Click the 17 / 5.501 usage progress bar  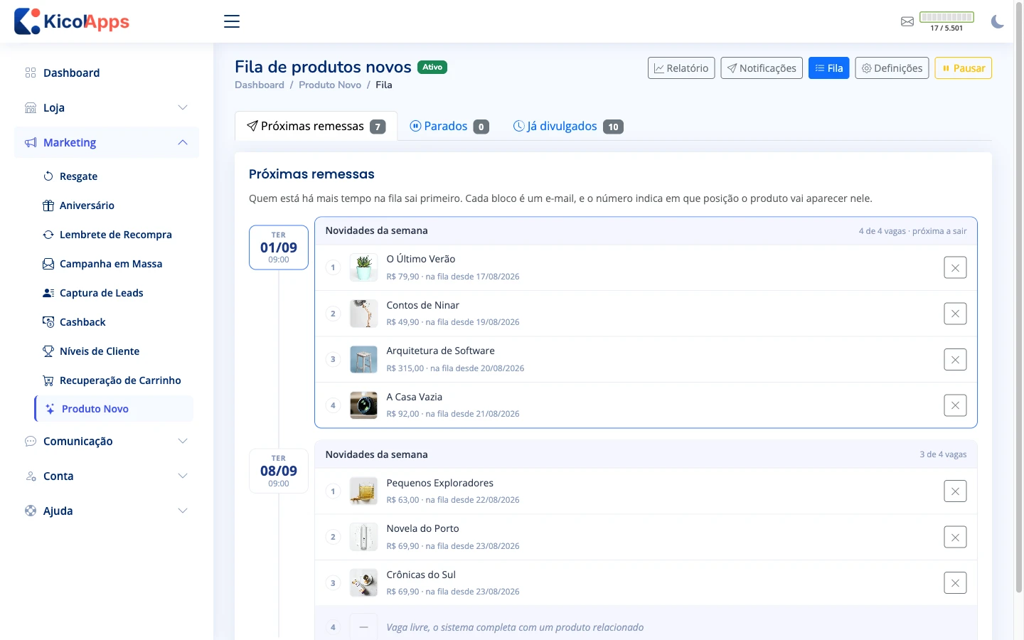tap(946, 17)
